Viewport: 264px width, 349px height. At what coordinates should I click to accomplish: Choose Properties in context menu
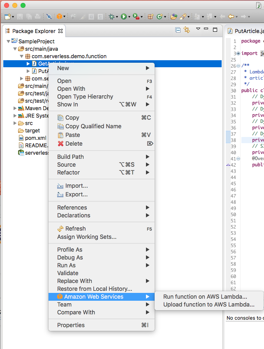coord(102,325)
